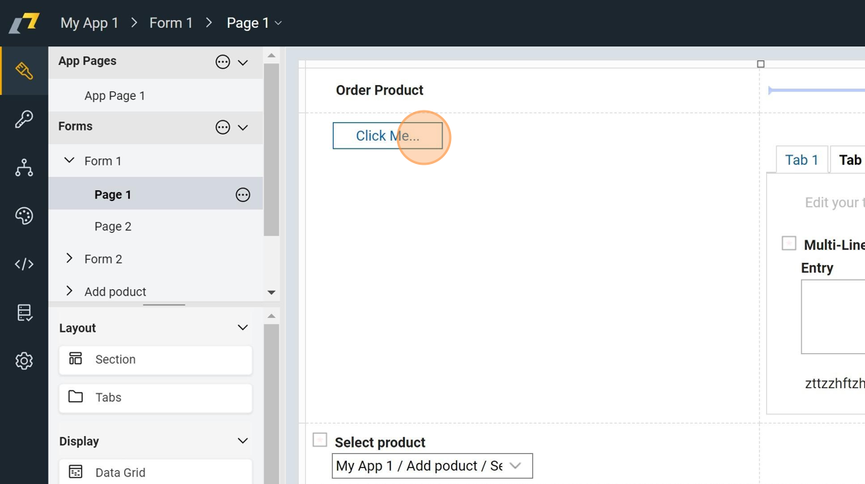Open the theme palette icon
Image resolution: width=865 pixels, height=484 pixels.
click(x=24, y=216)
